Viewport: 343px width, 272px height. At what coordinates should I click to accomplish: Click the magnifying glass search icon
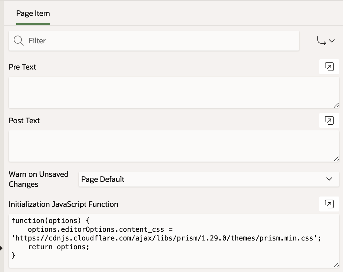coord(19,41)
